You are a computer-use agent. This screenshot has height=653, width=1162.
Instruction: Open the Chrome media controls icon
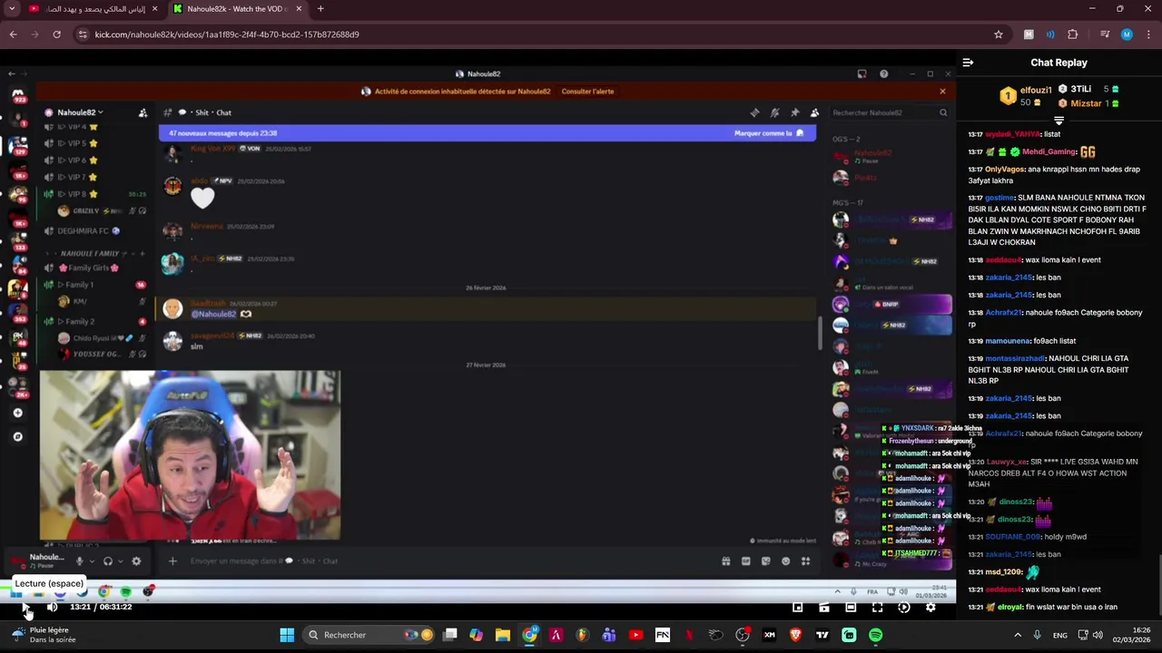[1105, 34]
